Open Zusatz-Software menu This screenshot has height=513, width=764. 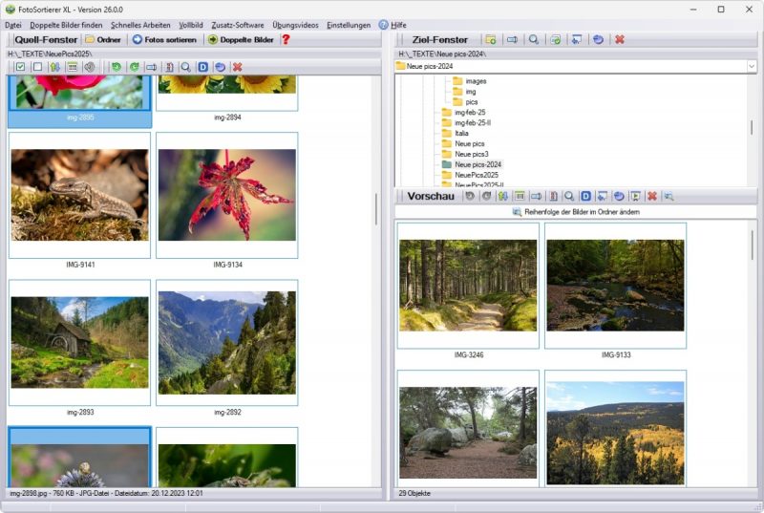(237, 25)
